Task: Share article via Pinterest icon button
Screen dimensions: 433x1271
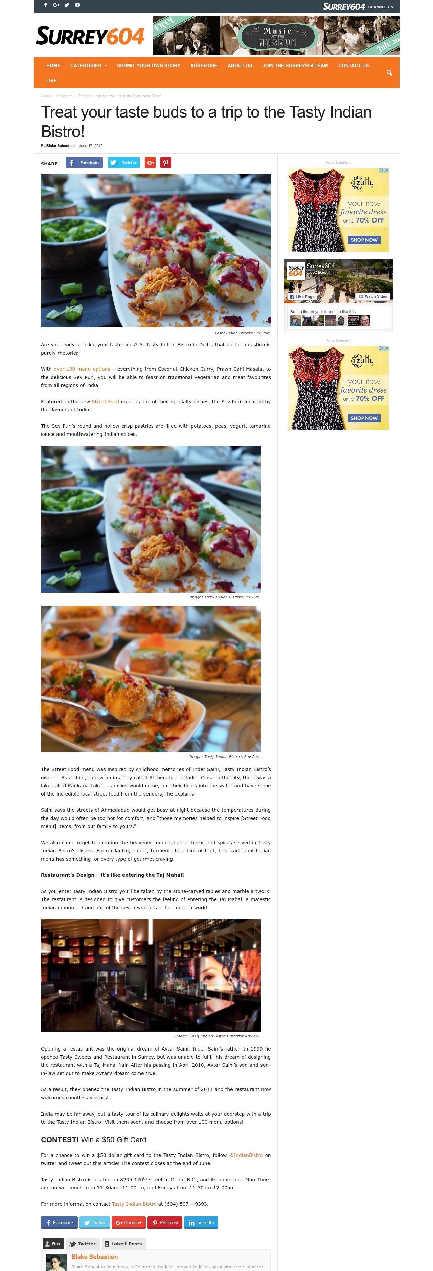Action: click(x=165, y=163)
